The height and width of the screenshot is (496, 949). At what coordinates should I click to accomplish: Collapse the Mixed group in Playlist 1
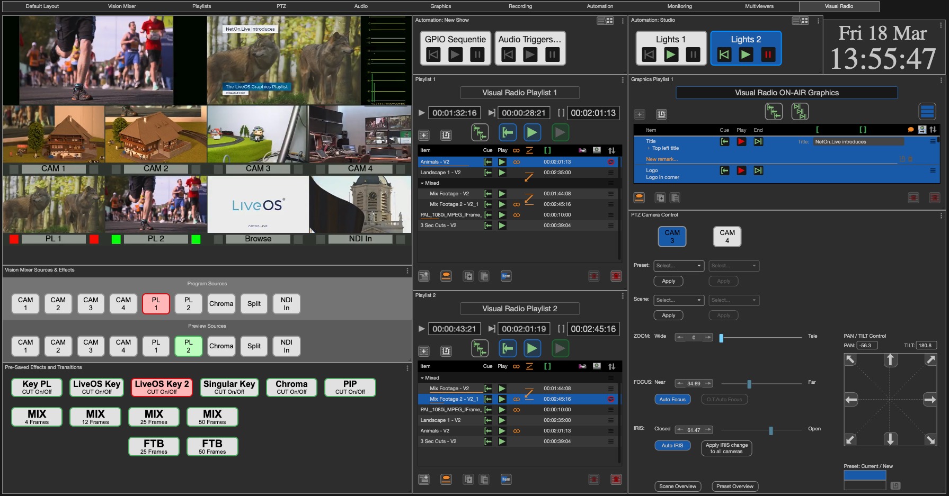[x=422, y=183]
